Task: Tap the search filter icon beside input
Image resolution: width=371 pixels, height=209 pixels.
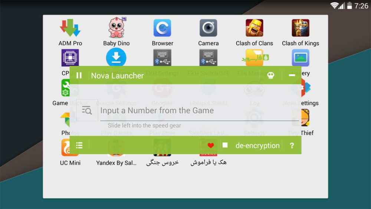Action: click(87, 110)
